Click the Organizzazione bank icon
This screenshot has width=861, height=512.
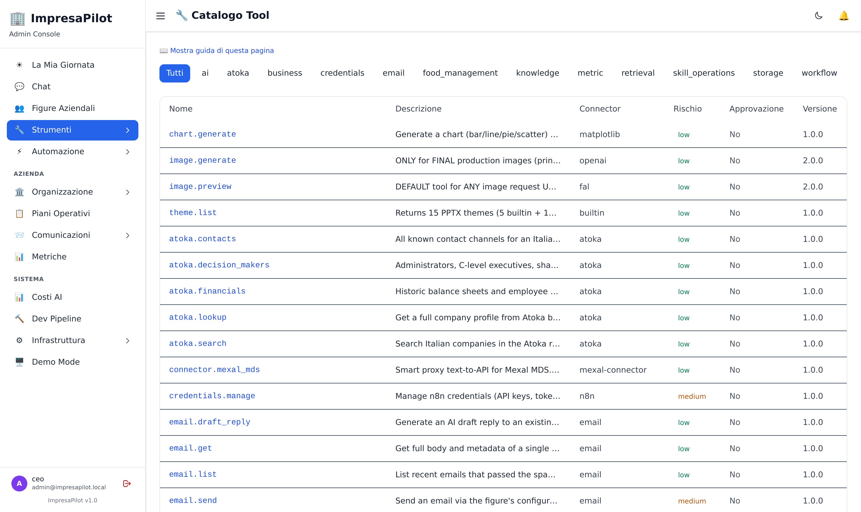[19, 192]
